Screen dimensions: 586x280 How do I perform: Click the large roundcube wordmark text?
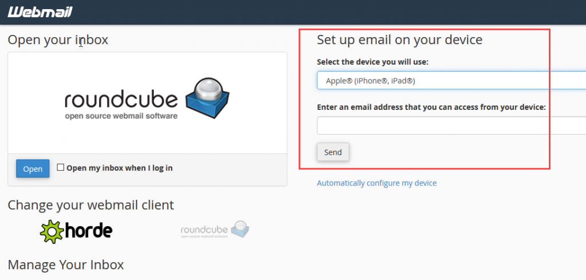click(x=121, y=100)
